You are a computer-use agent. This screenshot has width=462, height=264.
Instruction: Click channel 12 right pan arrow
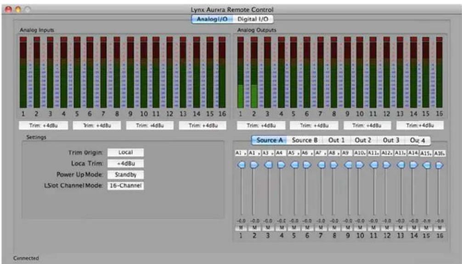click(x=387, y=165)
